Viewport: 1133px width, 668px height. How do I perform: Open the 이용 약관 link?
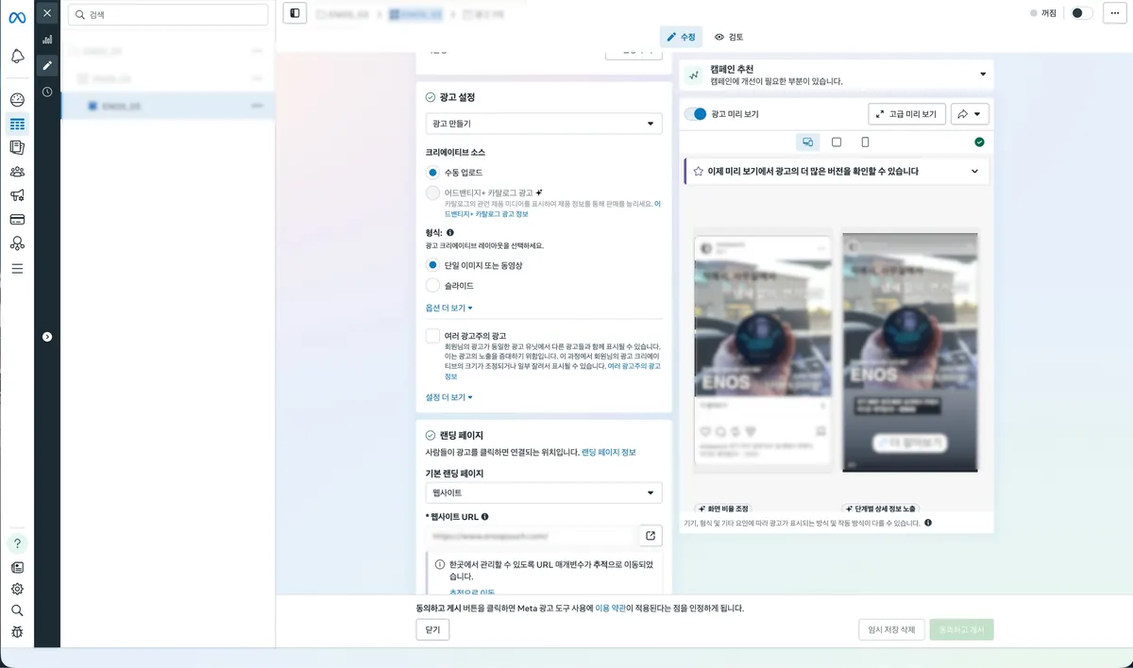(x=612, y=609)
